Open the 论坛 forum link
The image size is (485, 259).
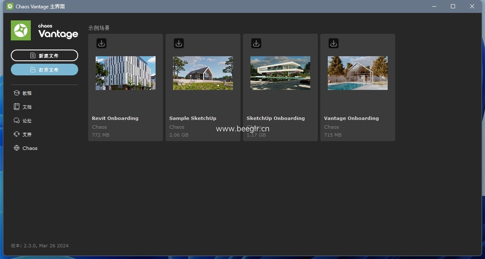point(27,121)
